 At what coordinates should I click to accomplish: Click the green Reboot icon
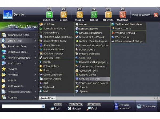click(x=94, y=15)
